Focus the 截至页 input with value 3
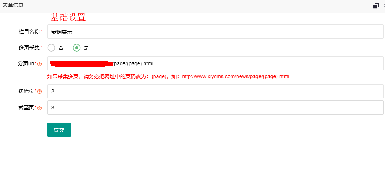Screen dimensions: 385x185 [215, 108]
